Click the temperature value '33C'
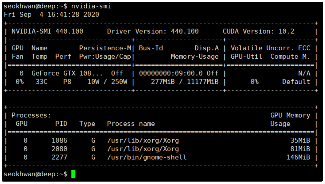325x184 pixels. pyautogui.click(x=42, y=82)
